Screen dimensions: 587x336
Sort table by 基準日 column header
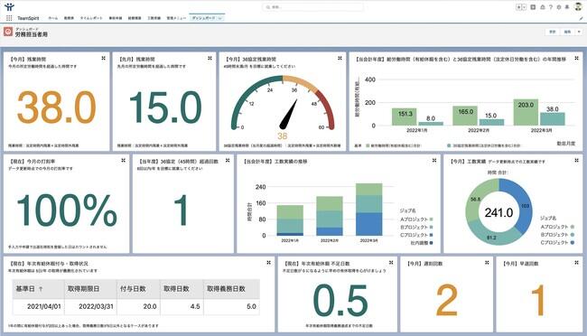coord(38,289)
